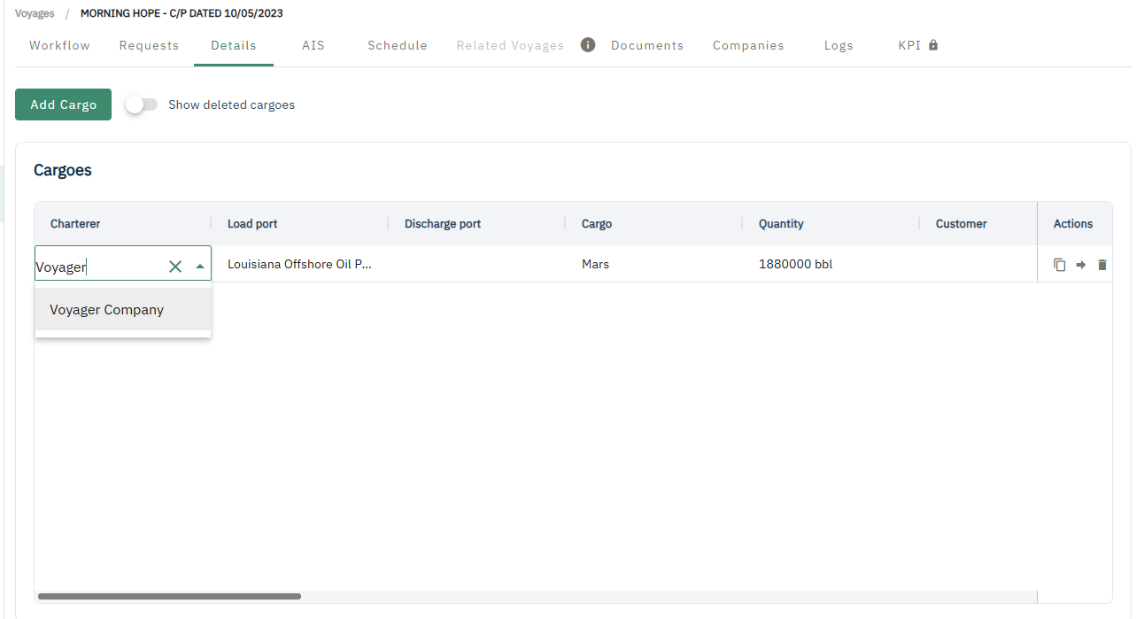Click the Discharge port column header
The height and width of the screenshot is (619, 1144).
click(x=477, y=224)
